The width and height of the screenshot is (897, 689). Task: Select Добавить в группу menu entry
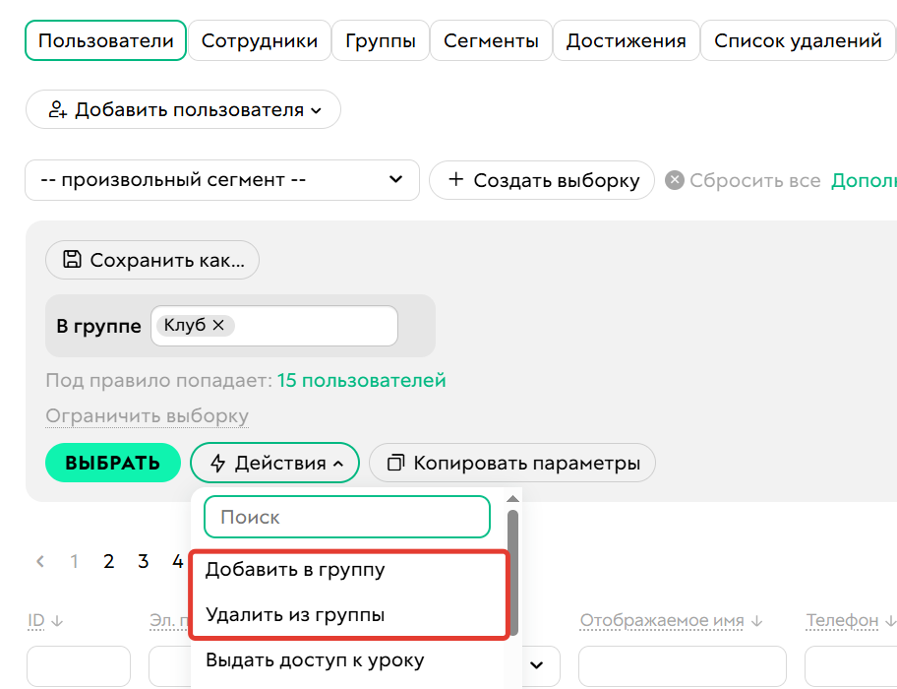(x=295, y=569)
